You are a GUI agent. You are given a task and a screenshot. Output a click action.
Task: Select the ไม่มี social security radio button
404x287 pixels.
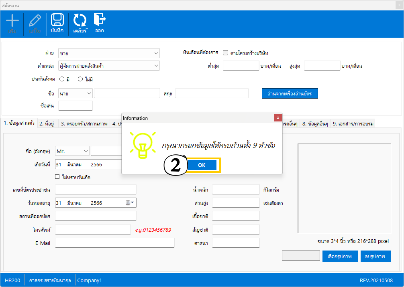(80, 79)
